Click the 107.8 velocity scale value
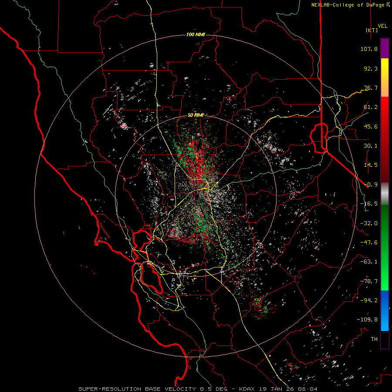 tap(369, 49)
